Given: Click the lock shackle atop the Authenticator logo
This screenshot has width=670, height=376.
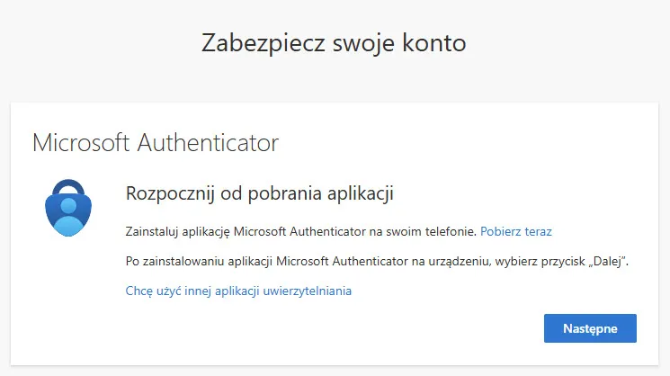Looking at the screenshot, I should pyautogui.click(x=68, y=185).
